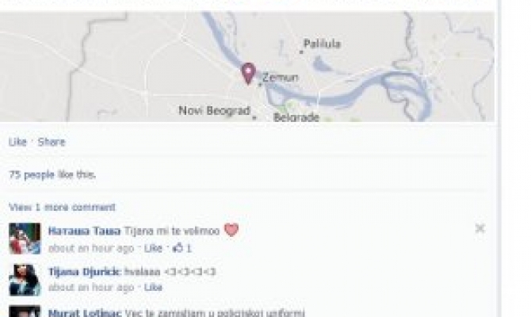Open first commenter's profile name
Viewport: 531px width, 317px height.
84,231
